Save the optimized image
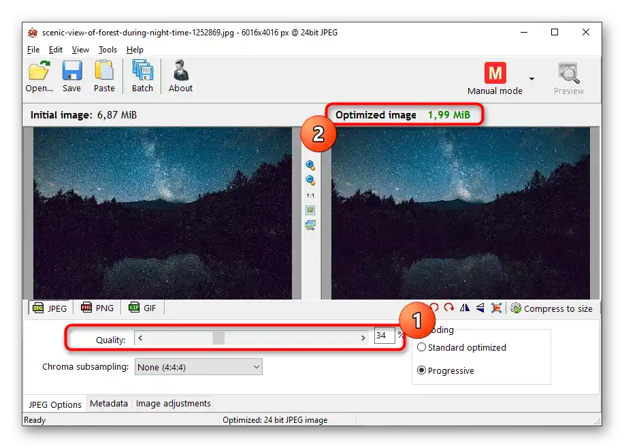The image size is (624, 448). pyautogui.click(x=71, y=76)
